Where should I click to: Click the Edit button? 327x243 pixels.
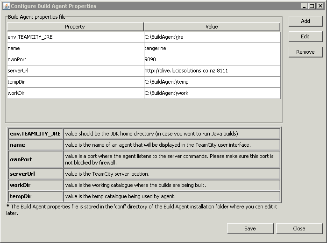(x=306, y=36)
